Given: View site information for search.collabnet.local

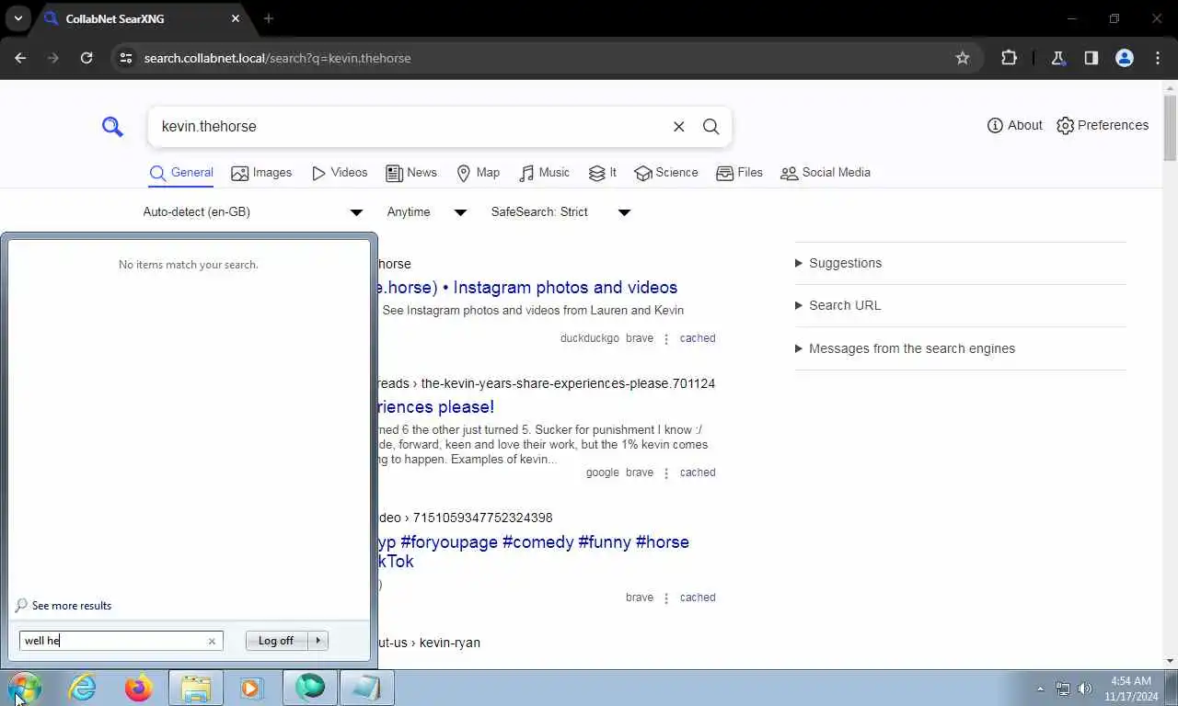Looking at the screenshot, I should (x=126, y=58).
